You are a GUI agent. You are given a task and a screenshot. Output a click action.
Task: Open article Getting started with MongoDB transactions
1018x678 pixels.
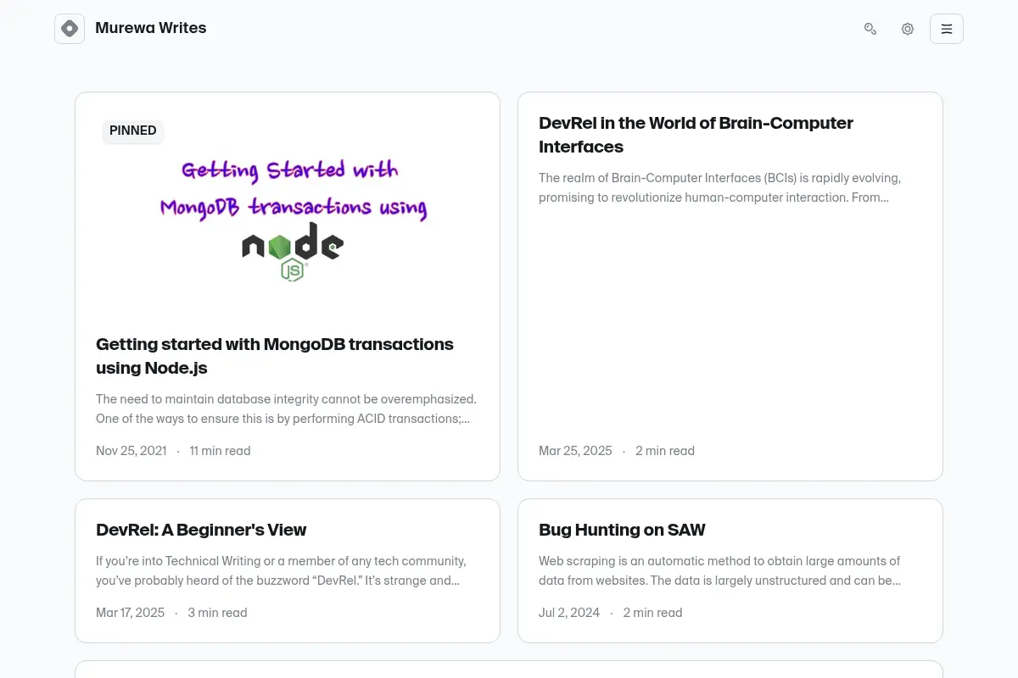click(x=275, y=356)
